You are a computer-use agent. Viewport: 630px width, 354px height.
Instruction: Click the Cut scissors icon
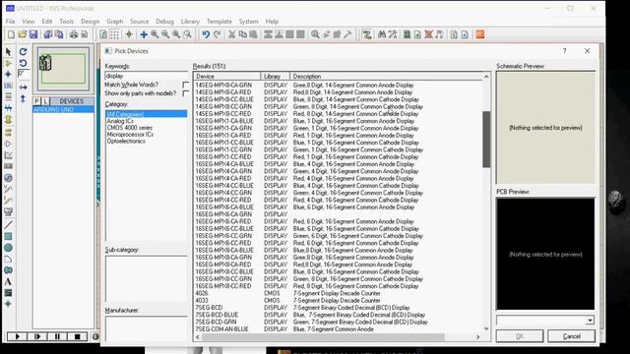point(231,34)
